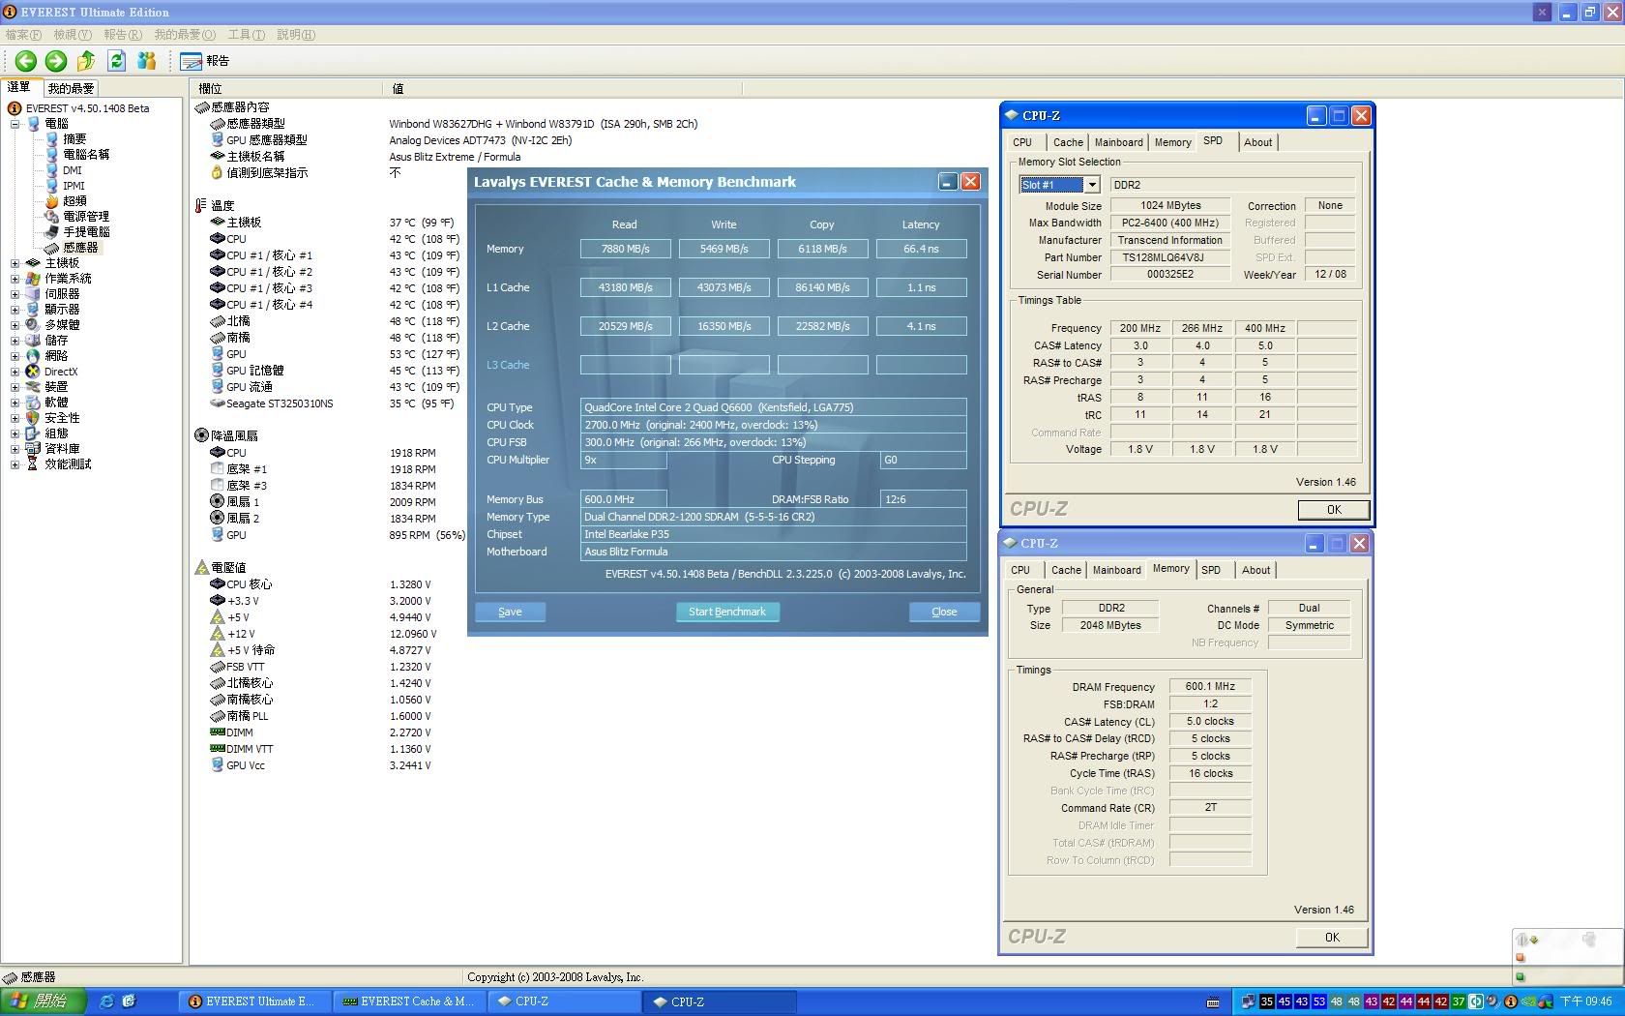Expand the 伺服器 tree node
This screenshot has height=1016, width=1625.
(15, 294)
